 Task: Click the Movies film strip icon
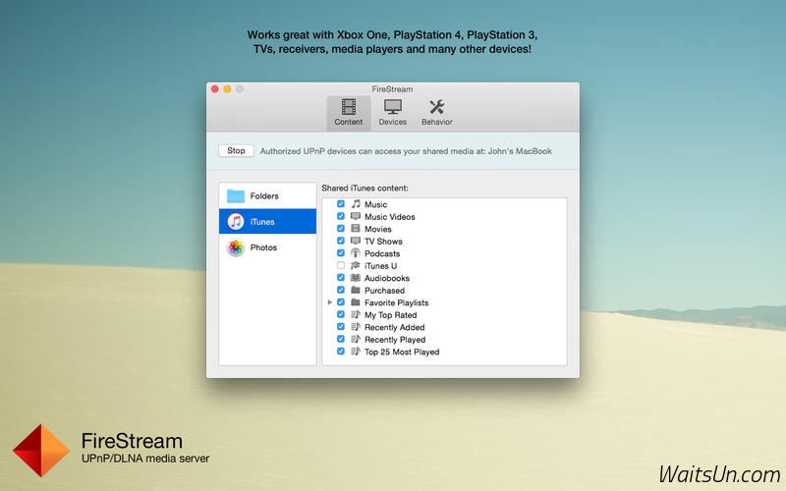(356, 229)
